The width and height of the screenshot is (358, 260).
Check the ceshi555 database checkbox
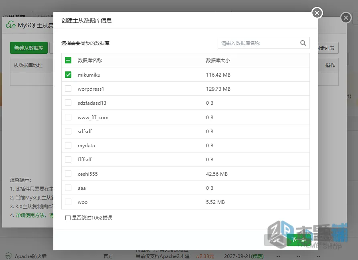tap(68, 174)
